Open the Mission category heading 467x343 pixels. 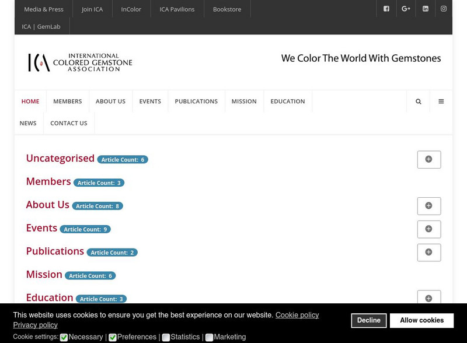click(x=44, y=274)
